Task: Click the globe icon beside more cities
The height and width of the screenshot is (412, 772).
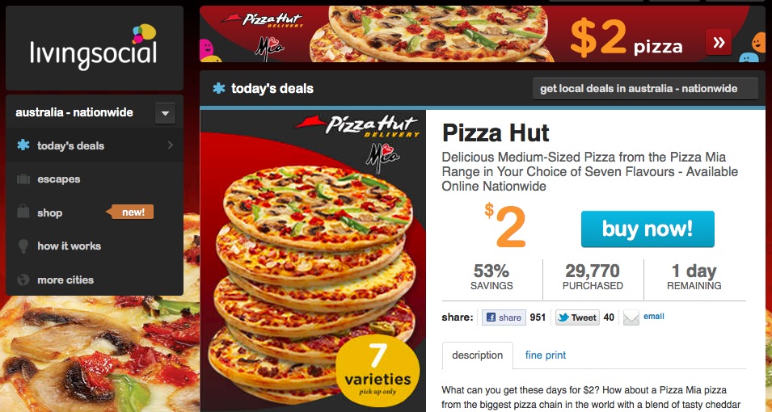Action: tap(23, 280)
